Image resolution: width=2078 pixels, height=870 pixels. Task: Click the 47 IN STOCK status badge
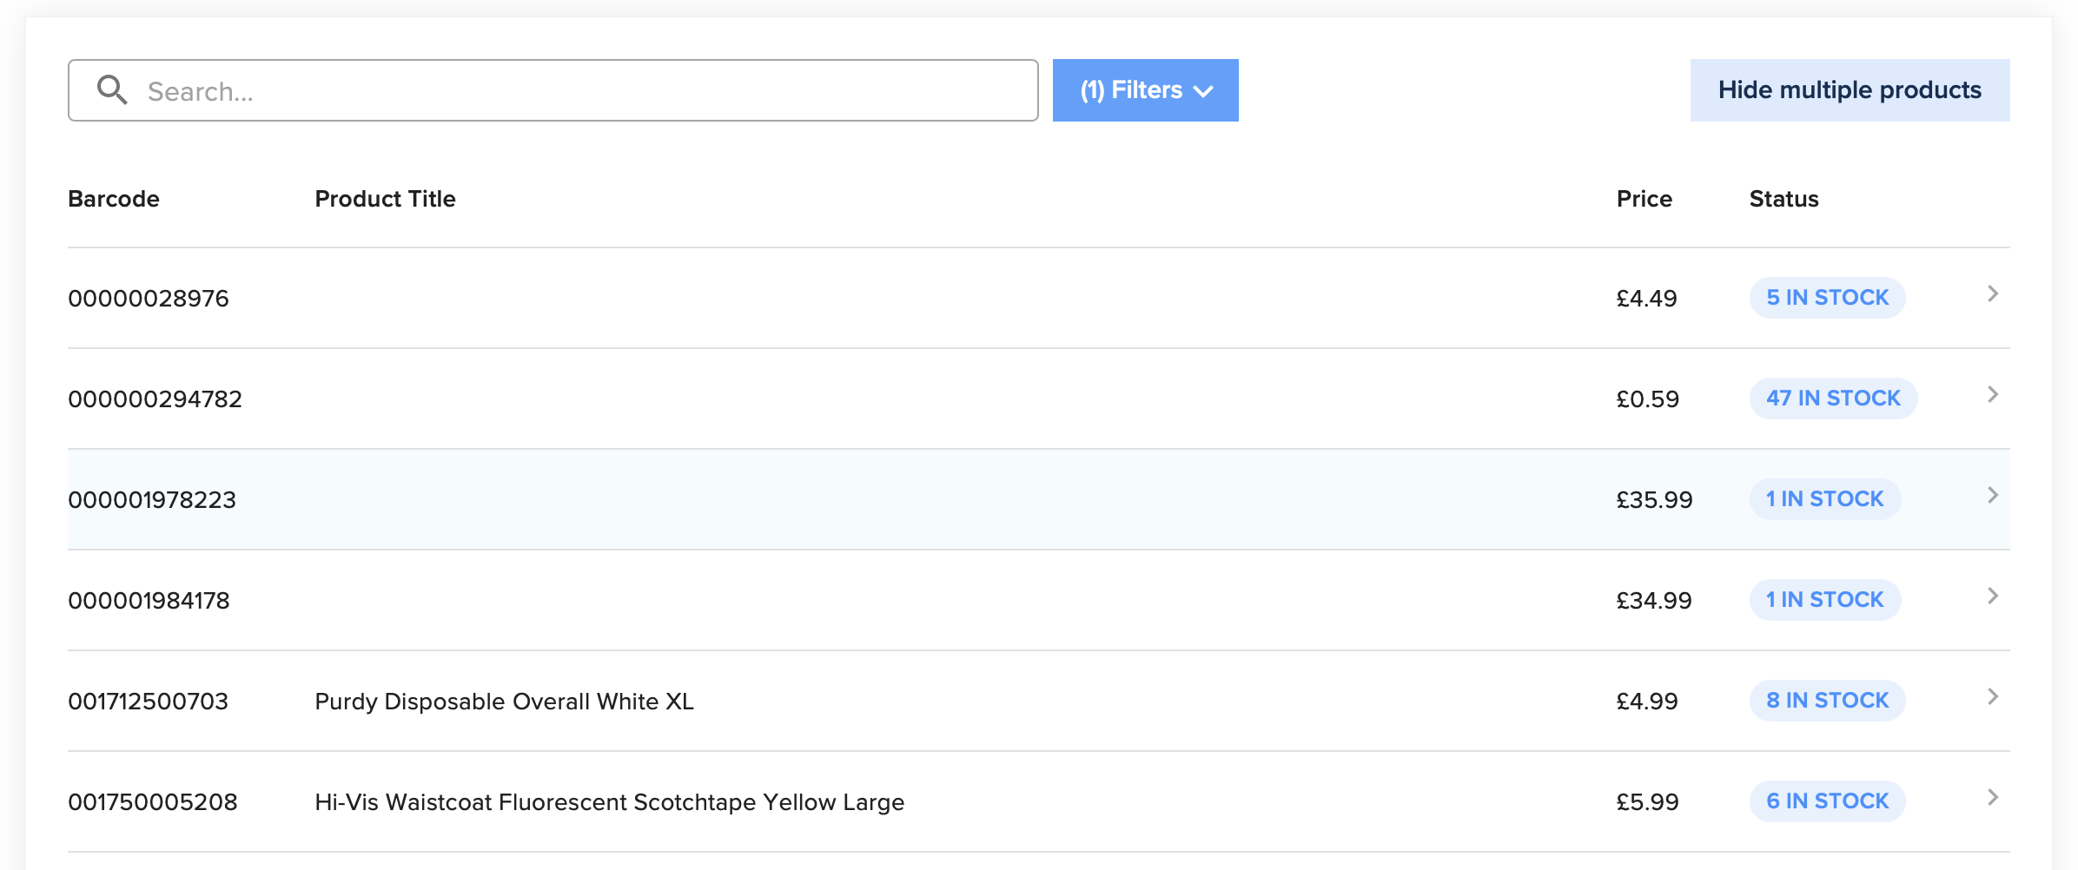1833,399
